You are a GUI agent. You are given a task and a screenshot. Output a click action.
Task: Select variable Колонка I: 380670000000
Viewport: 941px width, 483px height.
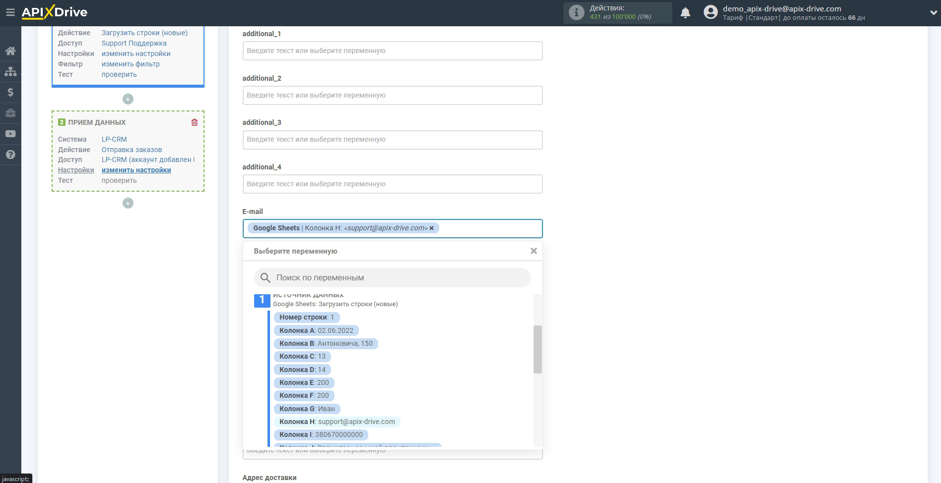tap(321, 434)
